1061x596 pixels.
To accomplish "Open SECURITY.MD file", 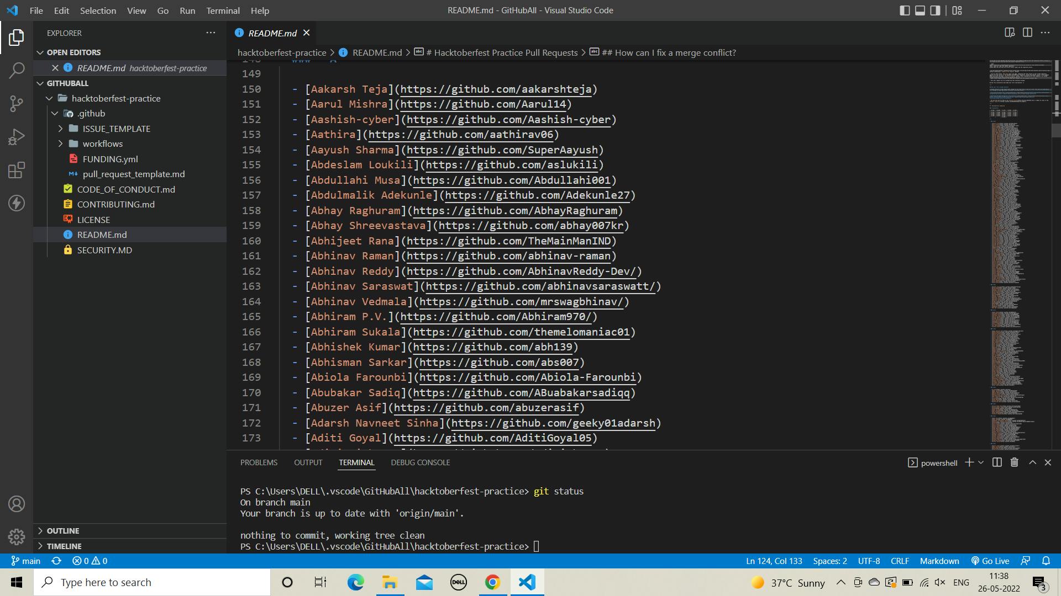I will (130, 250).
